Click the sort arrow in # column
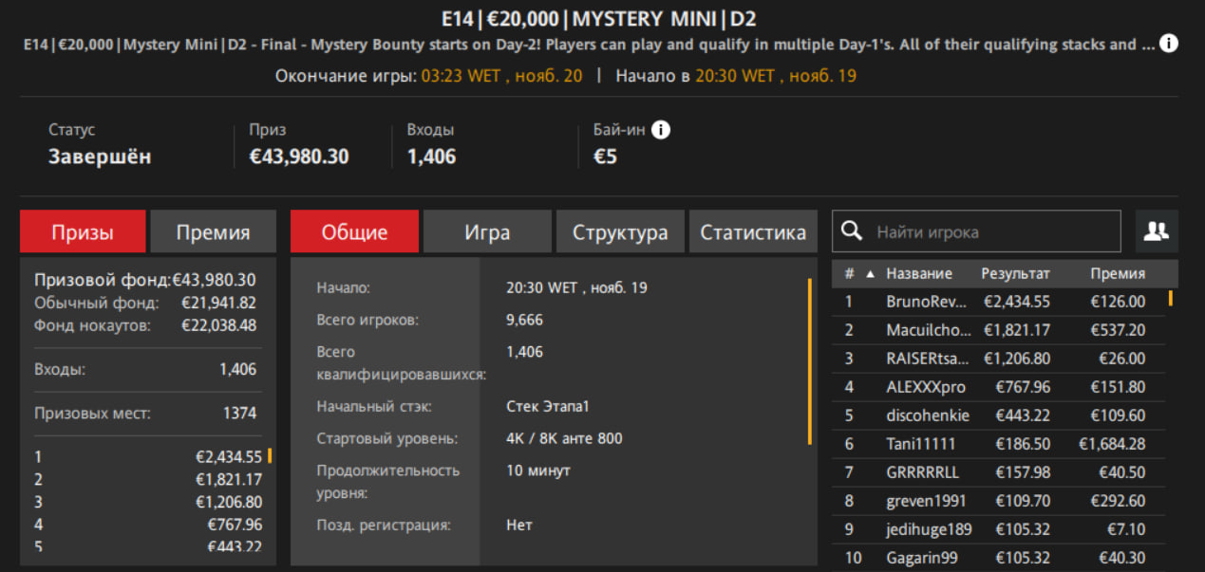The height and width of the screenshot is (572, 1205). tap(870, 274)
